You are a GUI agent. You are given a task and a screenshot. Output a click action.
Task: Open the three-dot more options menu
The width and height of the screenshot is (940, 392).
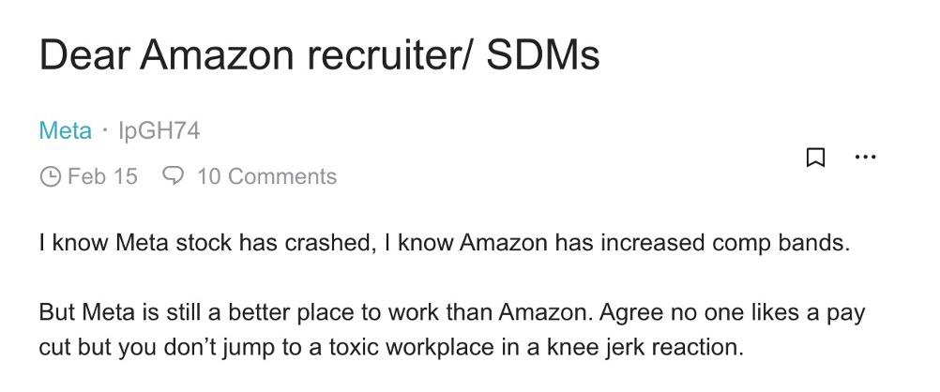864,157
